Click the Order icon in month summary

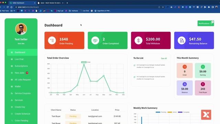(185, 67)
